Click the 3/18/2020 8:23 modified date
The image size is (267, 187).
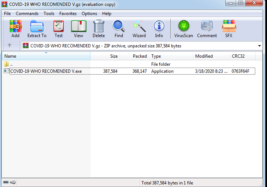[211, 71]
